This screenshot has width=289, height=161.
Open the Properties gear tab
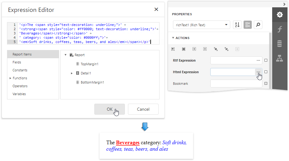pos(280,15)
